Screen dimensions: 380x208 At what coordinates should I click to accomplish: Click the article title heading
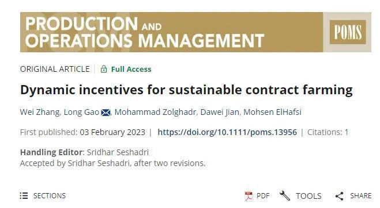[186, 90]
